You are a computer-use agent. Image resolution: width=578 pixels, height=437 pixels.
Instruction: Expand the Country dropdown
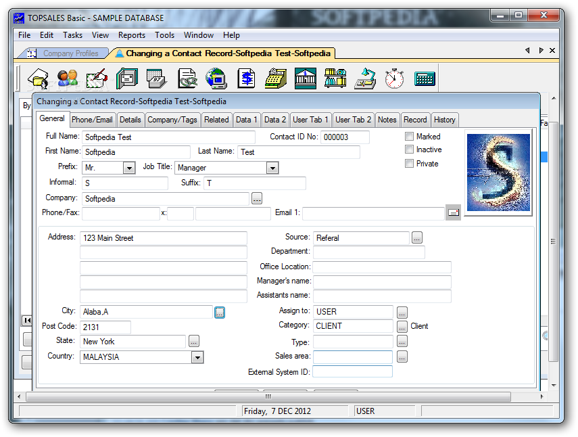coord(197,357)
